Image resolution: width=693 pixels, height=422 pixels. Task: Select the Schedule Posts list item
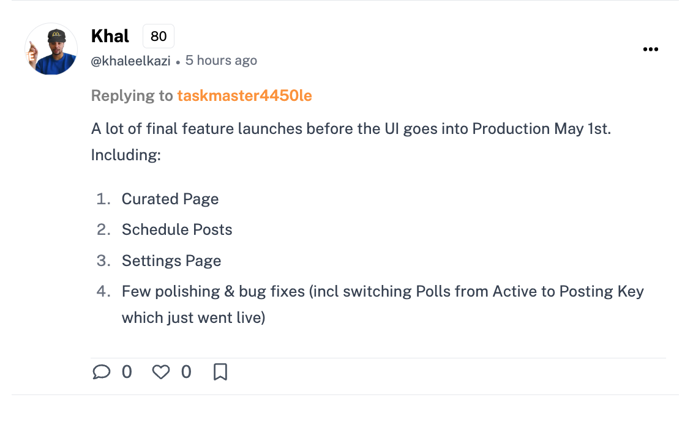(x=177, y=229)
